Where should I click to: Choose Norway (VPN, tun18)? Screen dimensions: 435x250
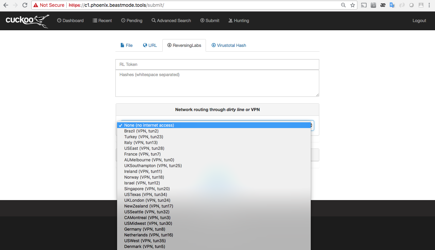(x=214, y=177)
